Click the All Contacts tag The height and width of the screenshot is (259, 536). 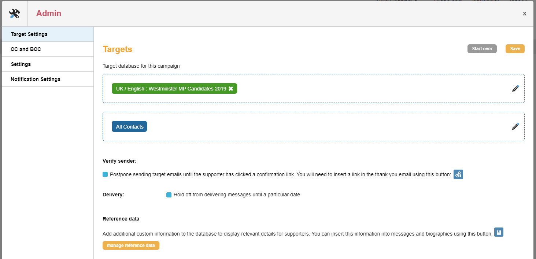(129, 126)
